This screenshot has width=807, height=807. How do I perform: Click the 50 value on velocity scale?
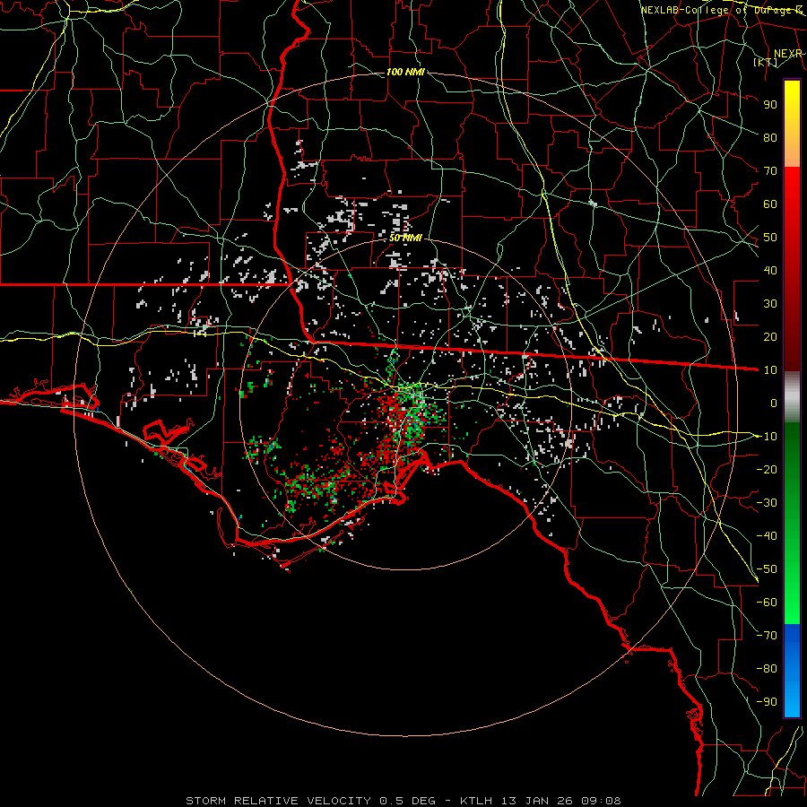click(770, 238)
